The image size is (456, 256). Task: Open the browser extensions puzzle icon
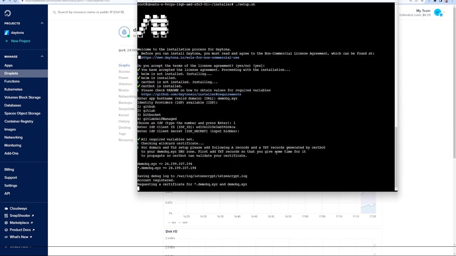(434, 1)
